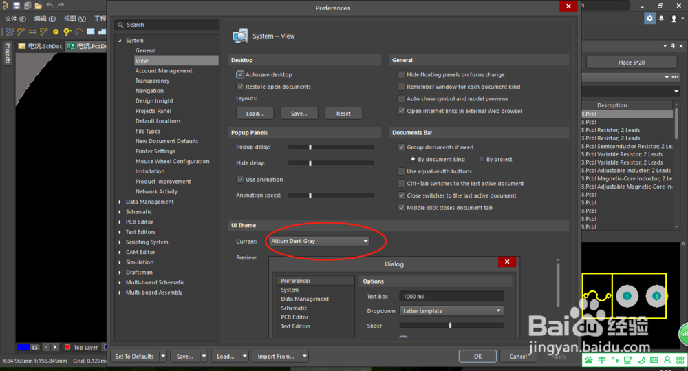688x371 pixels.
Task: Click the Open folder icon in title bar
Action: pos(39,6)
